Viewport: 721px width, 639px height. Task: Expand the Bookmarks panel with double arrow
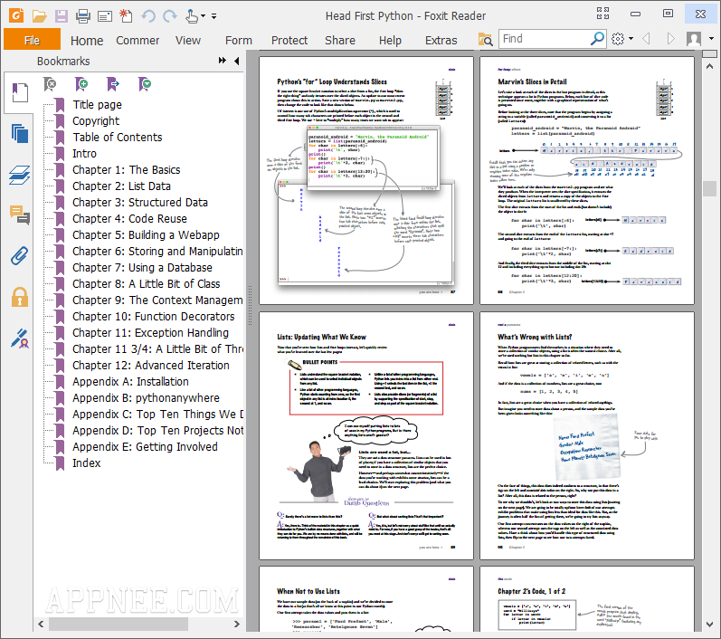click(x=223, y=61)
